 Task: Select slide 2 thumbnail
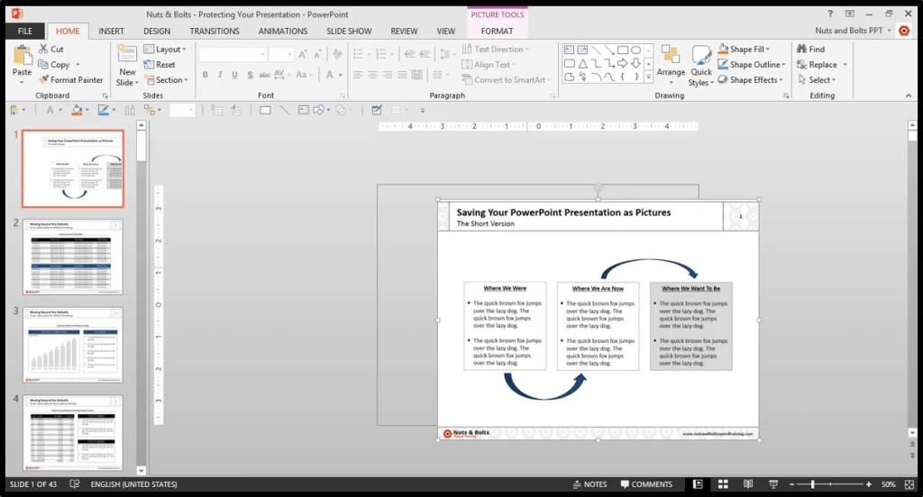tap(73, 257)
